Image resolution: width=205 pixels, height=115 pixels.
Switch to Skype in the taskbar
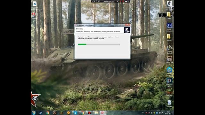tap(75, 113)
